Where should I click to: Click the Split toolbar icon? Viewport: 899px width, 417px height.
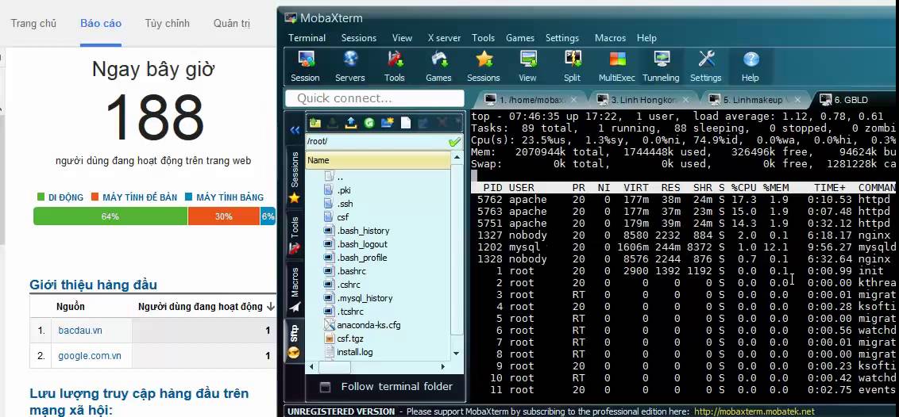point(572,67)
